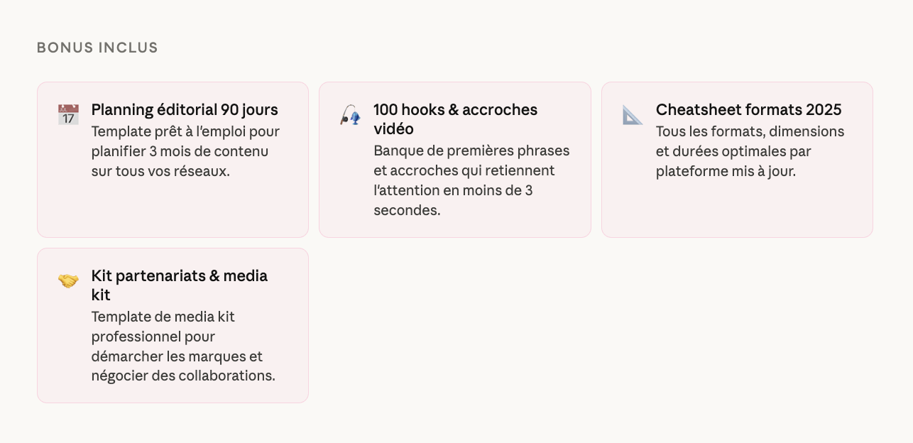Click 'négocier des collaborations' text line

tap(183, 376)
